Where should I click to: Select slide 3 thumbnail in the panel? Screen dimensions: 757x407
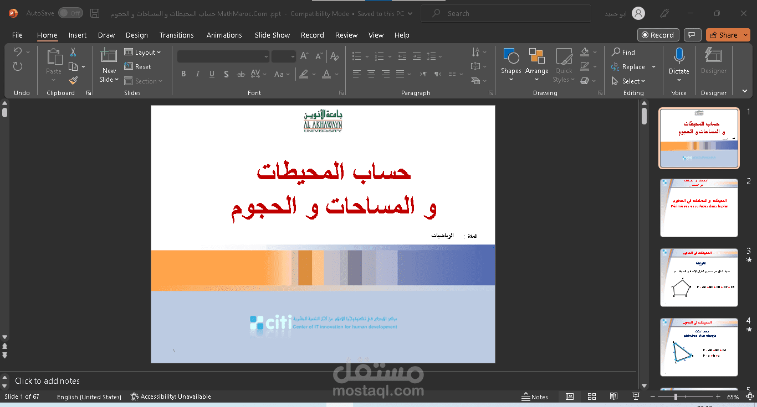tap(698, 278)
